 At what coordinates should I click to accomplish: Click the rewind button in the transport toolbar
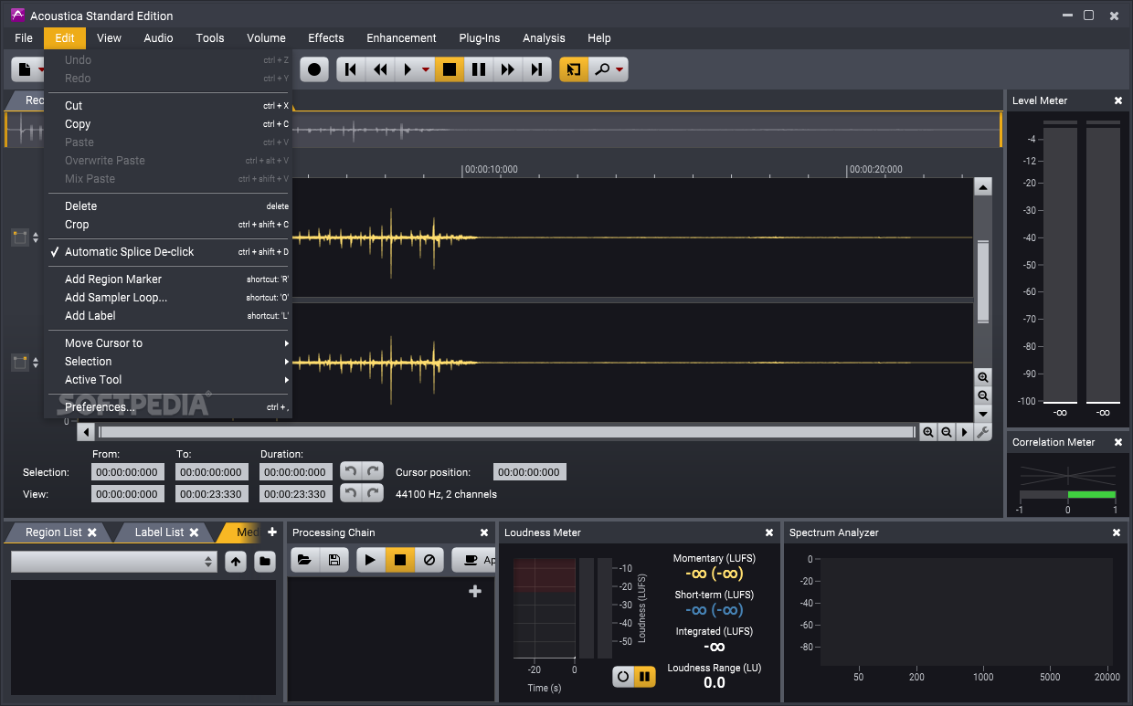tap(379, 69)
